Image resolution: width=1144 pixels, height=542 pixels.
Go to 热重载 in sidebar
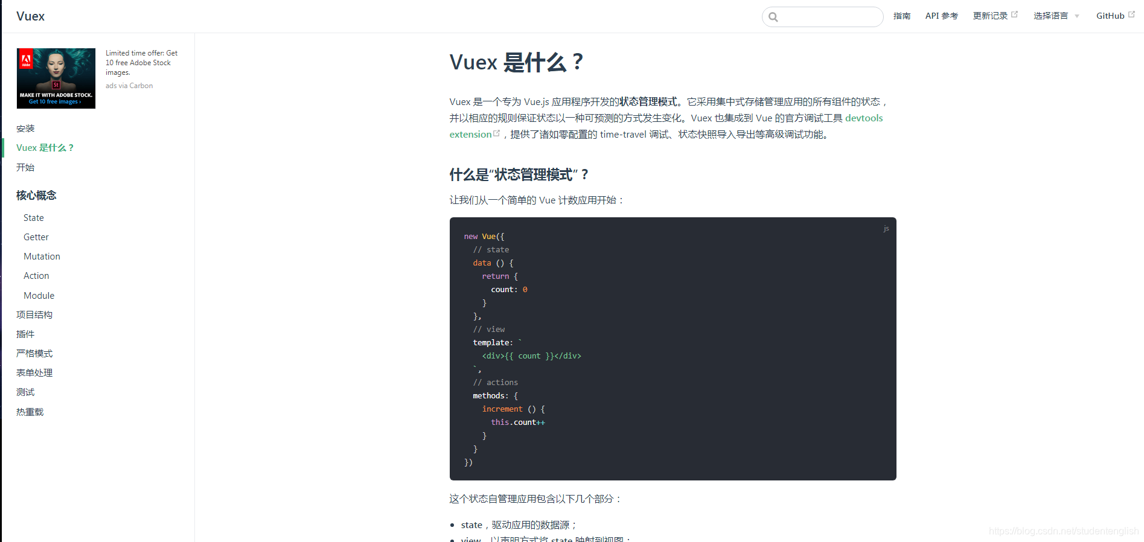coord(30,412)
